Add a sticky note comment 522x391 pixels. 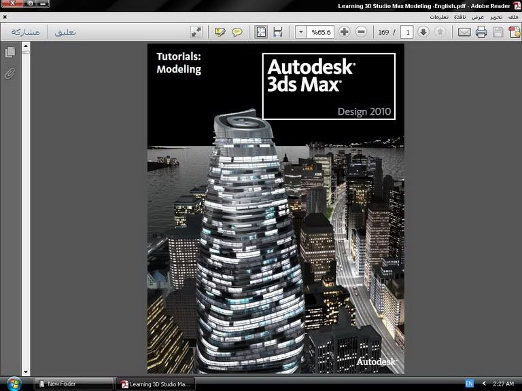pos(237,33)
